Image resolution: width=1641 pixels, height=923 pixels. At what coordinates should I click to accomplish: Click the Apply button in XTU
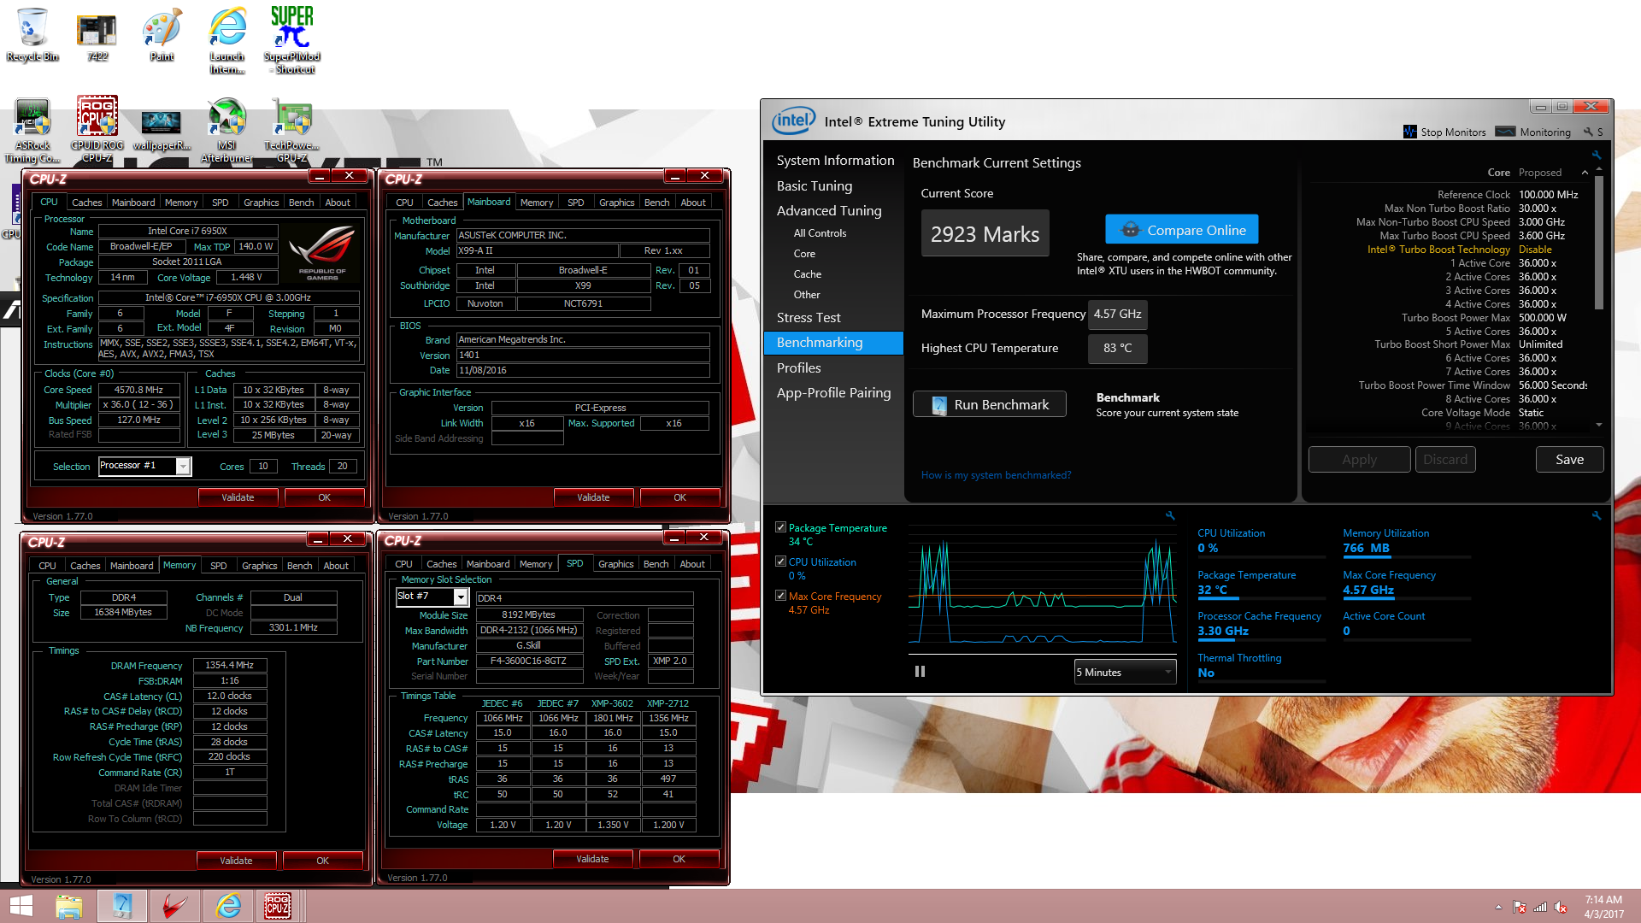coord(1359,459)
